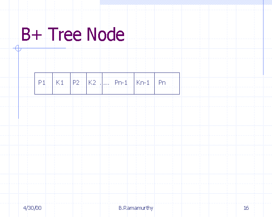Click the P1 cell in the node

click(43, 83)
